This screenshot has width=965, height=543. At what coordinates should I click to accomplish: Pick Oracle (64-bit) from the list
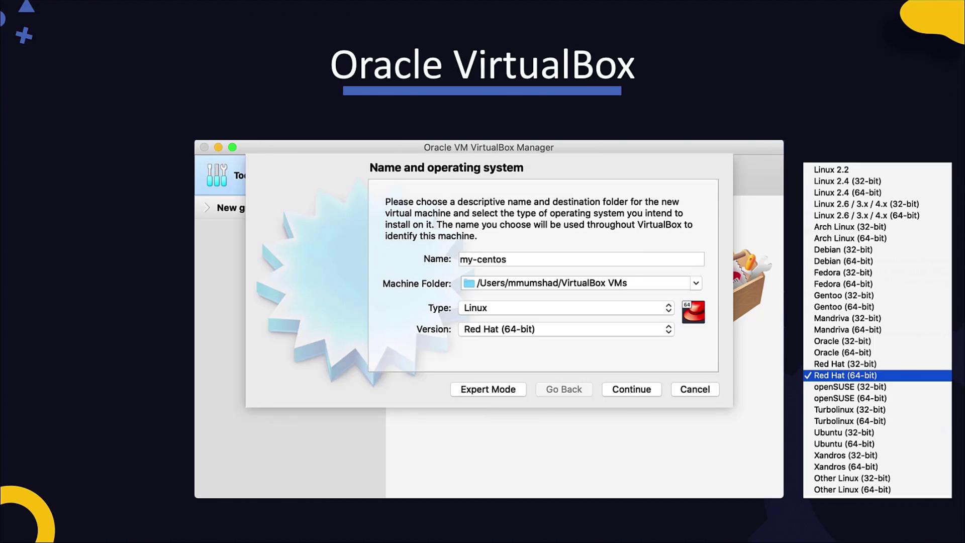(x=842, y=352)
